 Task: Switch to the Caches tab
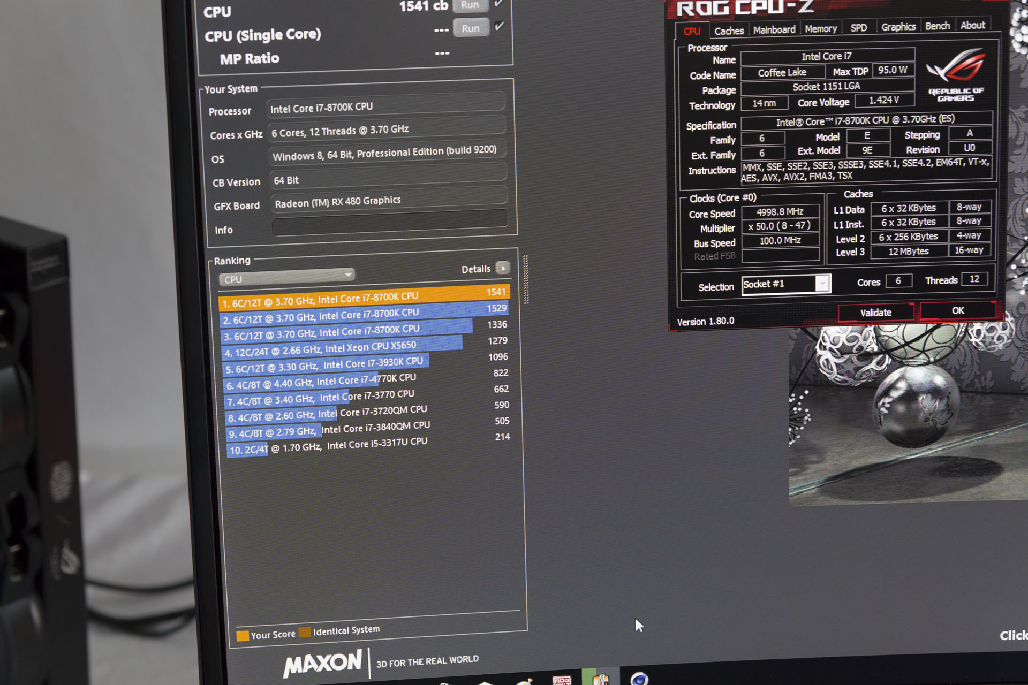coord(729,31)
